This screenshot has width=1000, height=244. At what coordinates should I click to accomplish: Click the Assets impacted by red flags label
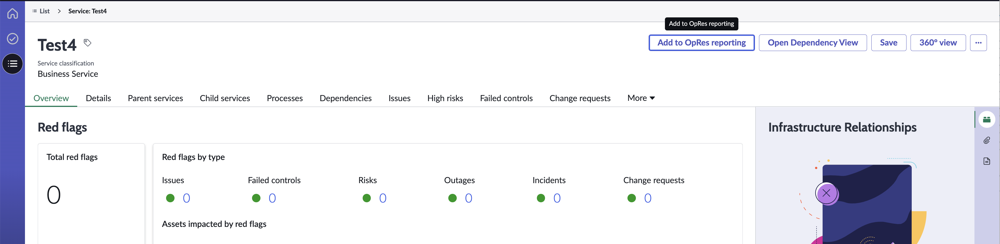click(x=214, y=224)
